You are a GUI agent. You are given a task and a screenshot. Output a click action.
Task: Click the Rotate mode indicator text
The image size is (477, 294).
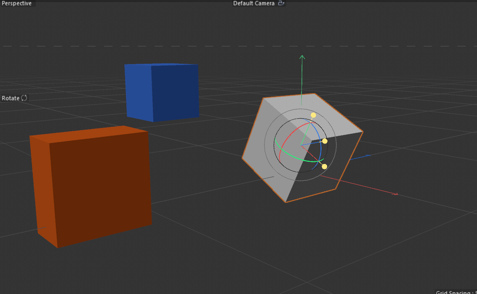click(10, 98)
